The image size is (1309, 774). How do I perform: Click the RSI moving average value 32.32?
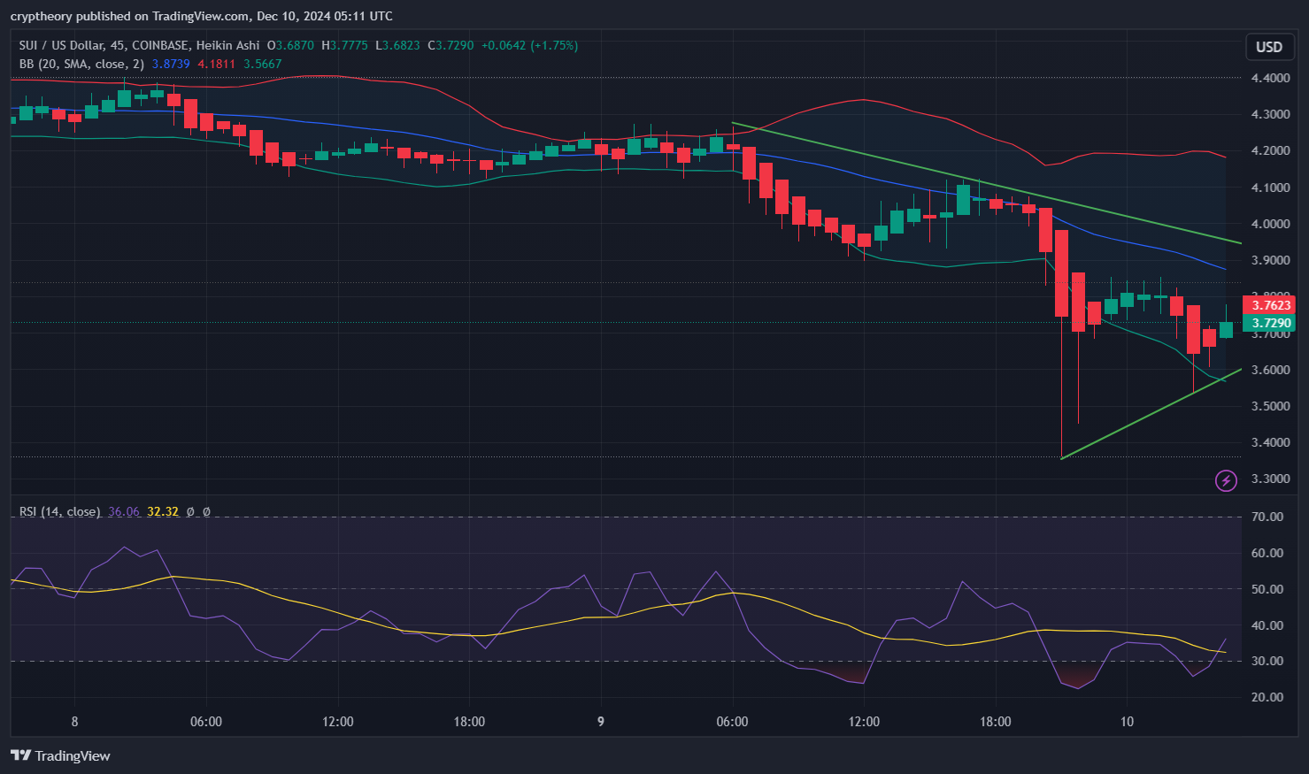point(163,511)
